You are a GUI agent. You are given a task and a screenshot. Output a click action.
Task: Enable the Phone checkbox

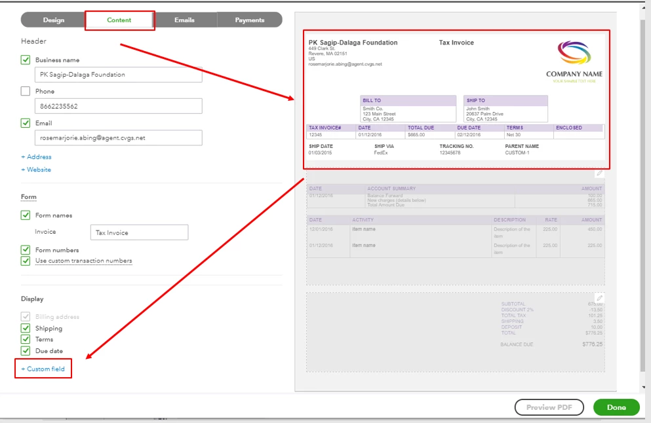point(26,91)
